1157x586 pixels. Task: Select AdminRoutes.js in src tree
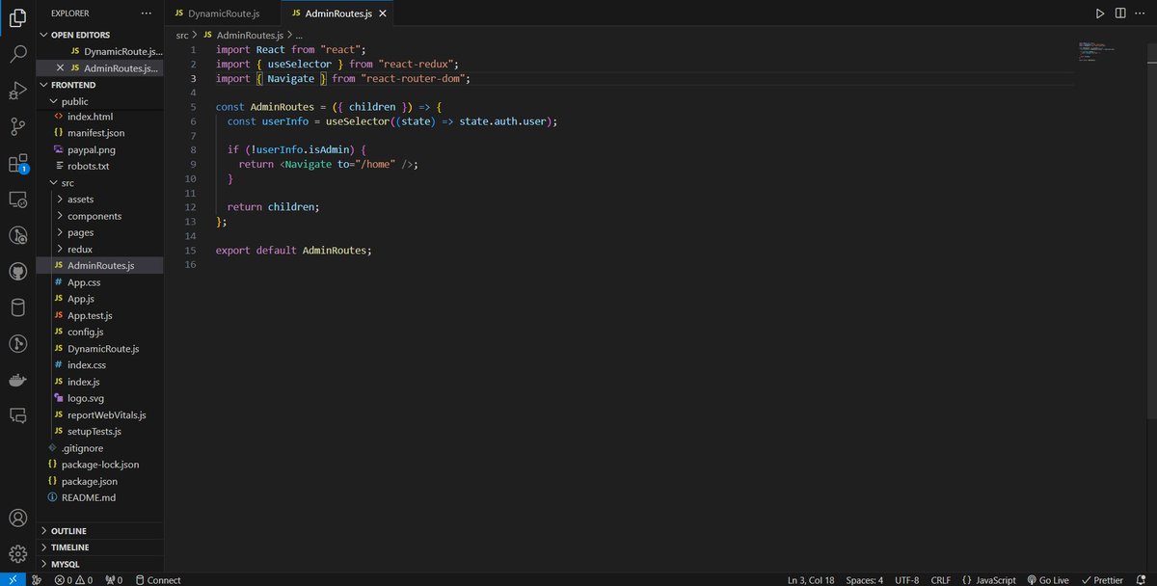tap(100, 265)
